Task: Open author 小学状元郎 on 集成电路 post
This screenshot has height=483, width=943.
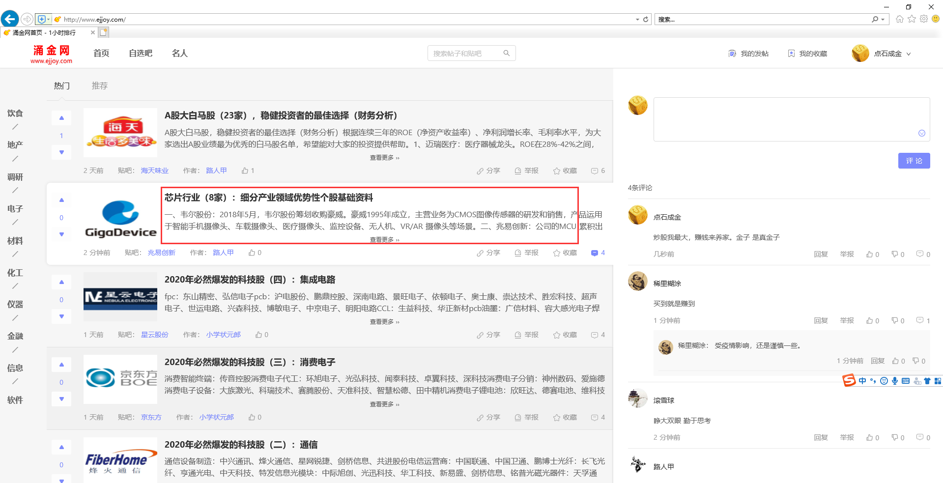Action: tap(224, 335)
